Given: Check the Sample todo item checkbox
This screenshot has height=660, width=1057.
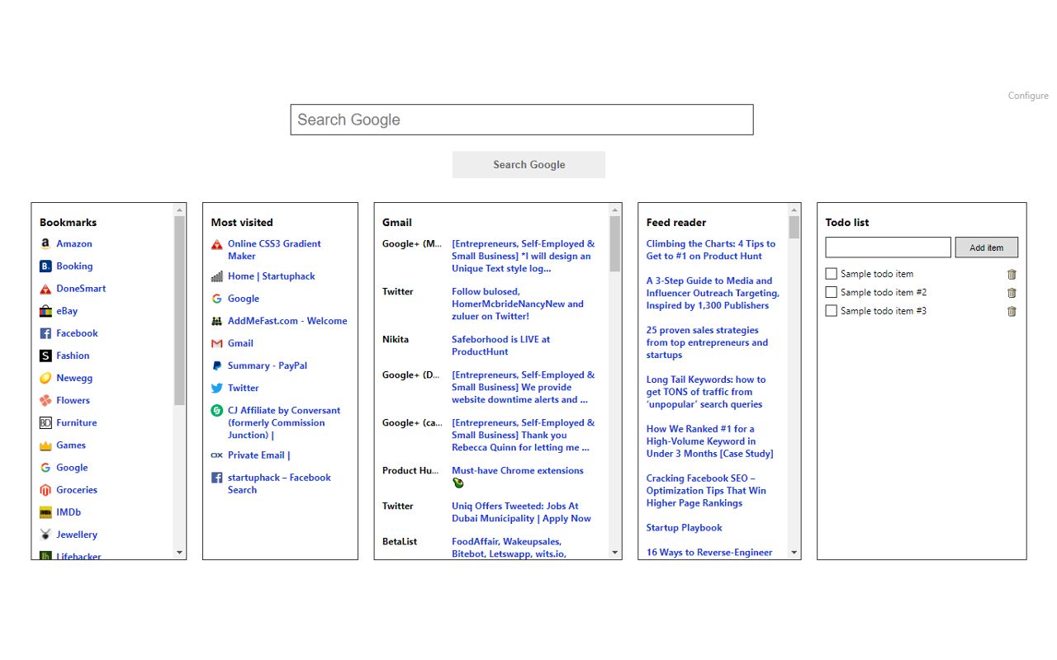Looking at the screenshot, I should coord(830,273).
